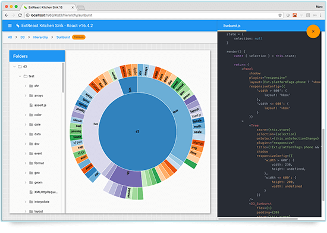Select the locale segment on right of chart

[197, 121]
